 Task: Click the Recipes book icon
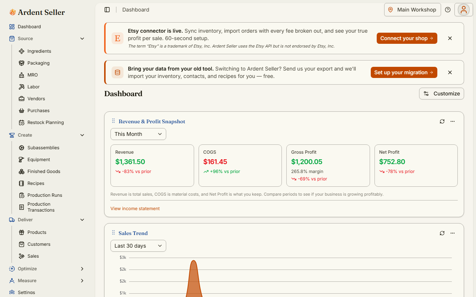tap(22, 183)
